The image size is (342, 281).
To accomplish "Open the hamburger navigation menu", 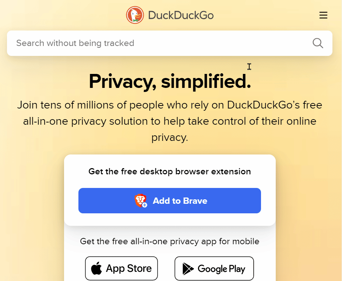I will (323, 15).
